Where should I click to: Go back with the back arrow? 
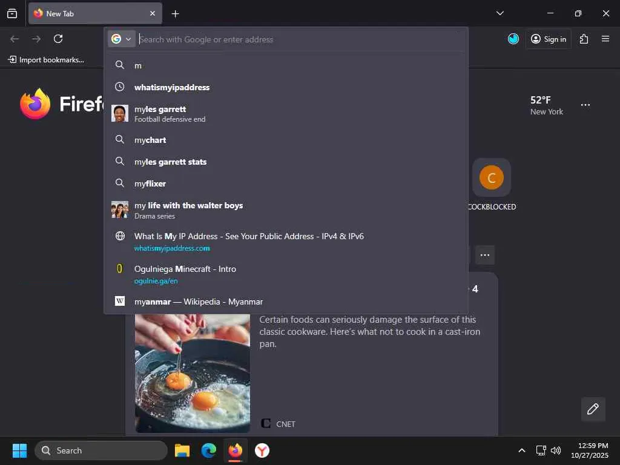pos(15,39)
